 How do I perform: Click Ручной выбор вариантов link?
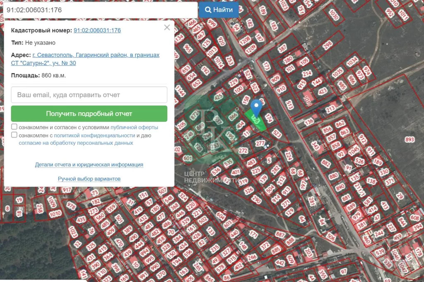tap(89, 179)
